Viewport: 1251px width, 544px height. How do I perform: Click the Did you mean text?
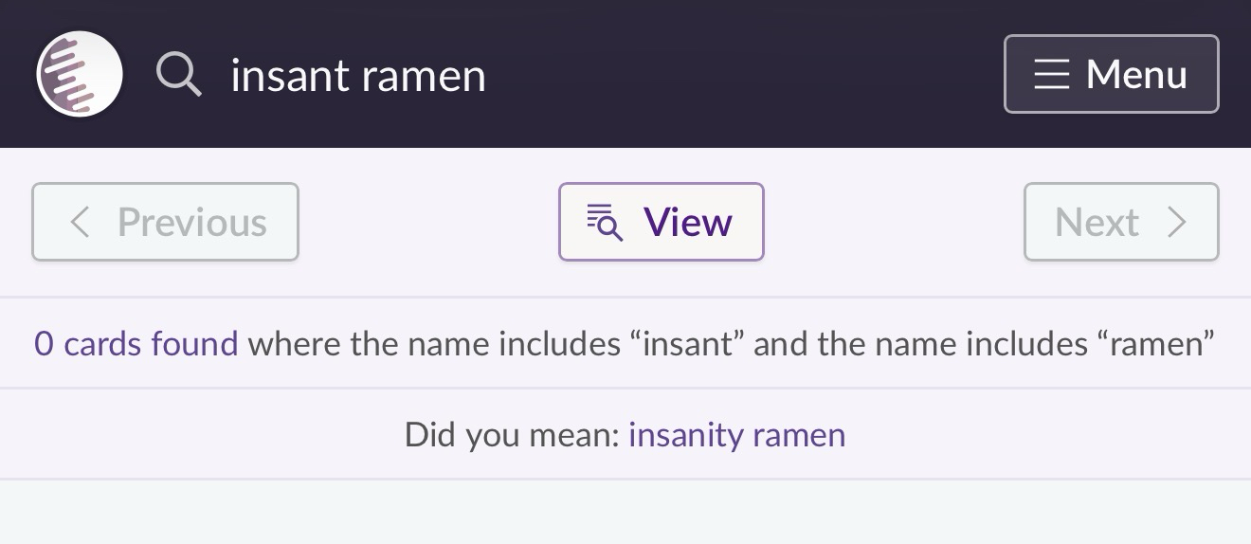coord(512,434)
